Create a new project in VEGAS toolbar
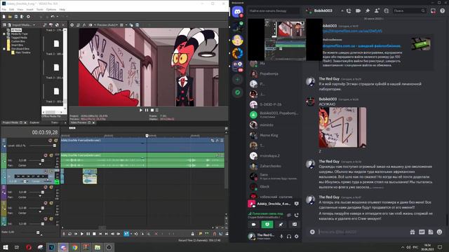 tap(4, 17)
